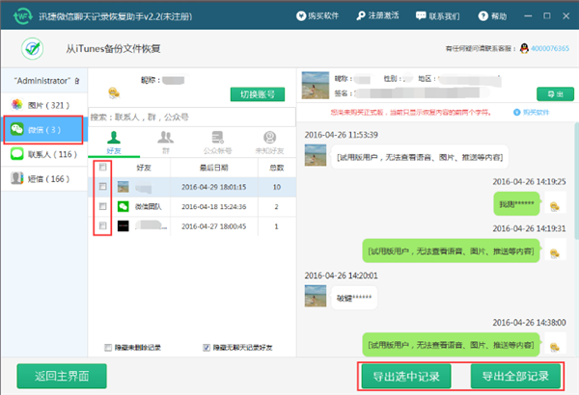Check the box beside 微信团队 row
Screen dimensions: 579x395
103,206
